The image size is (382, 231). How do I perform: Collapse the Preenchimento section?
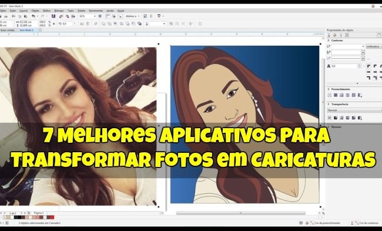click(x=328, y=89)
